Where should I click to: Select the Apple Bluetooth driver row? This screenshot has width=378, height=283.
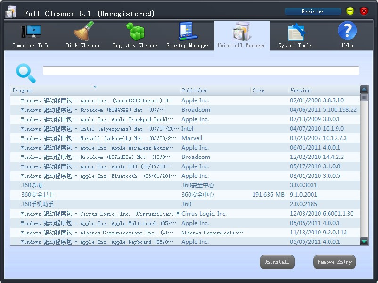click(185, 176)
